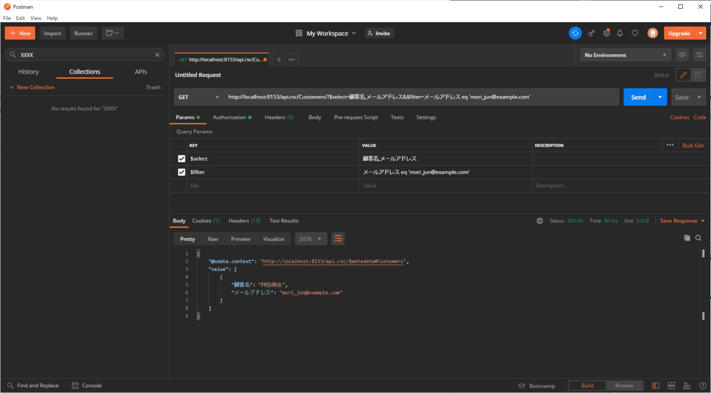Open the JSON format dropdown
The width and height of the screenshot is (711, 393).
click(311, 239)
